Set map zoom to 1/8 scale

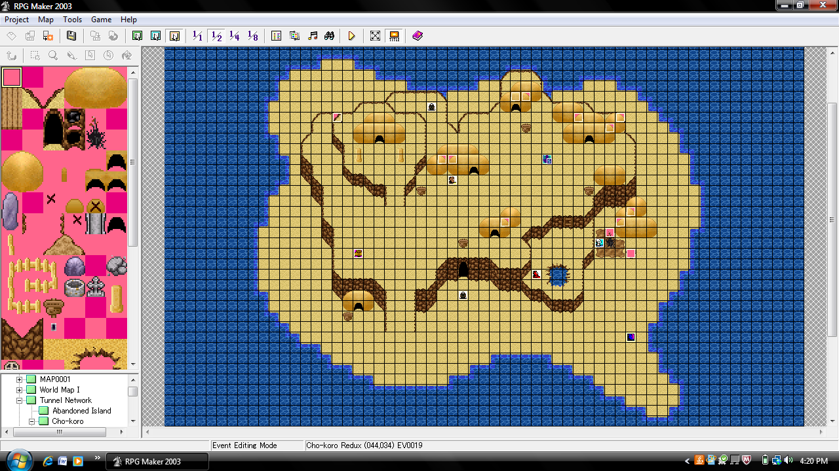[x=253, y=36]
